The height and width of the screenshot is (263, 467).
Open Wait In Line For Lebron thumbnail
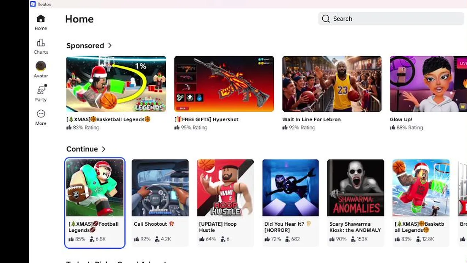[x=332, y=84]
